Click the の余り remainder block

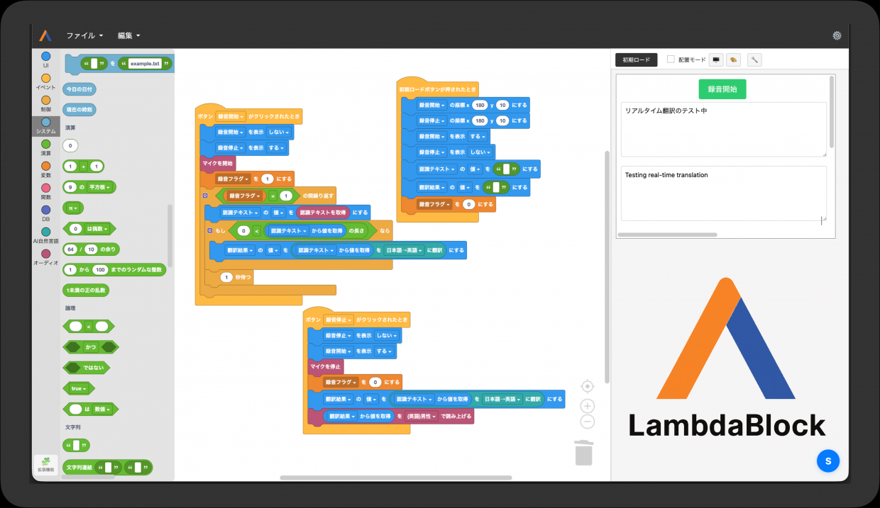(x=91, y=249)
